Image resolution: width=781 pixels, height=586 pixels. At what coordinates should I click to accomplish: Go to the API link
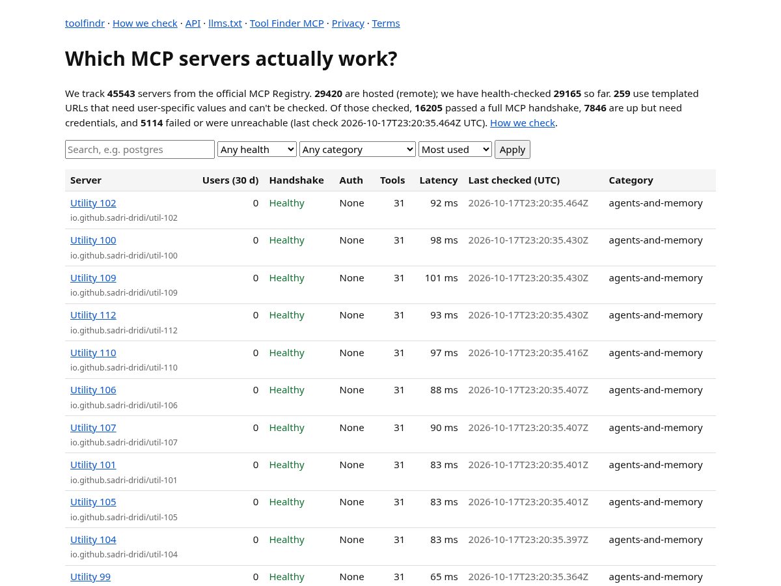click(193, 23)
